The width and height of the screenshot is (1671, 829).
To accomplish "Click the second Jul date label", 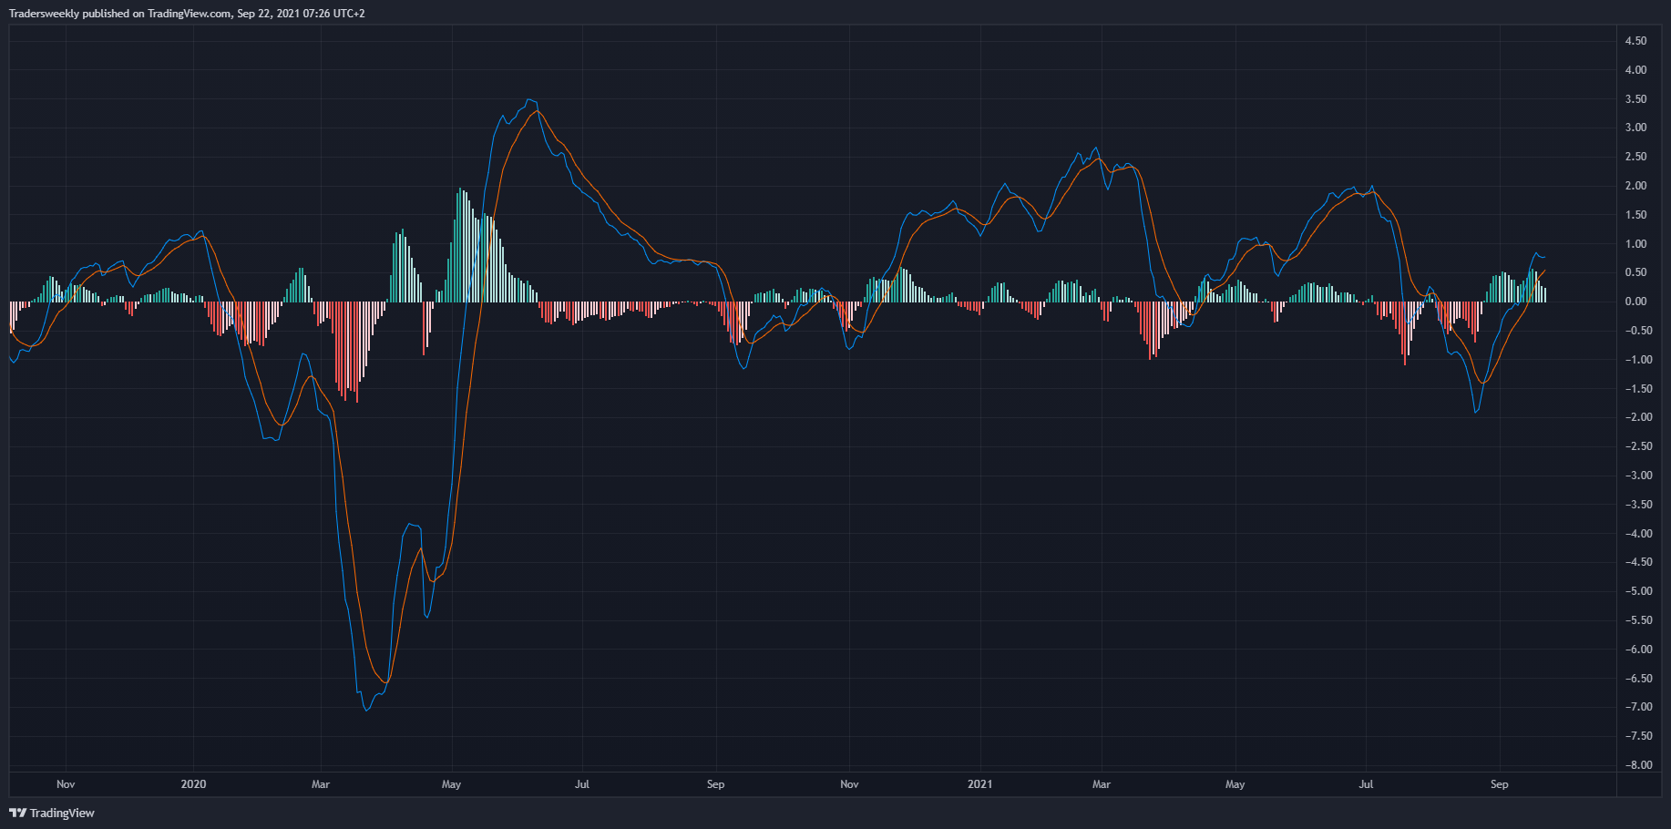I will 1366,784.
